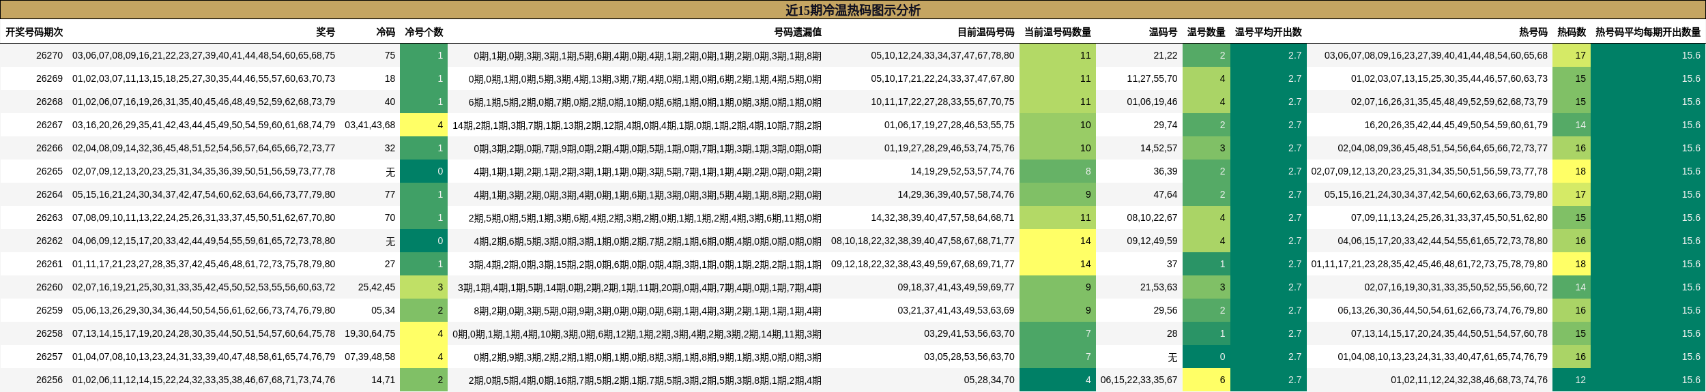
Task: Select warm number count 0 in row 26257
Action: coord(1206,357)
